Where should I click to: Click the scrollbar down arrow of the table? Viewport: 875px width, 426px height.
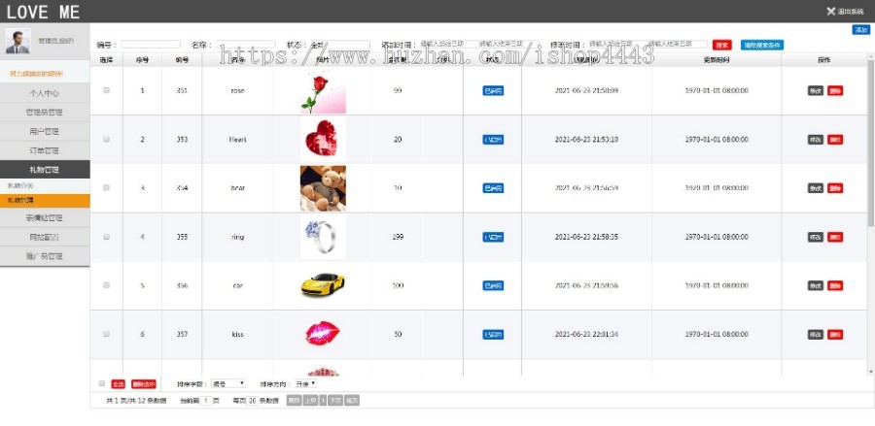(x=871, y=372)
